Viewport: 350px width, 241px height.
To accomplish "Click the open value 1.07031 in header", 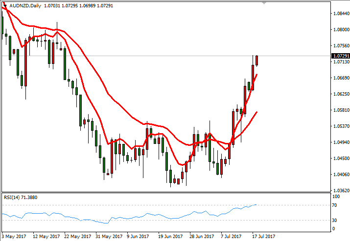I will coord(52,6).
